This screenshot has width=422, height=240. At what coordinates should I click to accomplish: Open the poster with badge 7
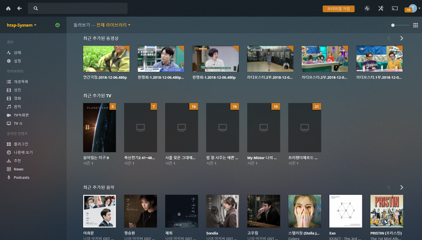140,127
